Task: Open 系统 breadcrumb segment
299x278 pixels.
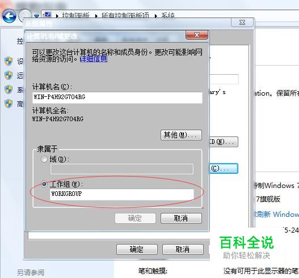Action: (x=168, y=16)
